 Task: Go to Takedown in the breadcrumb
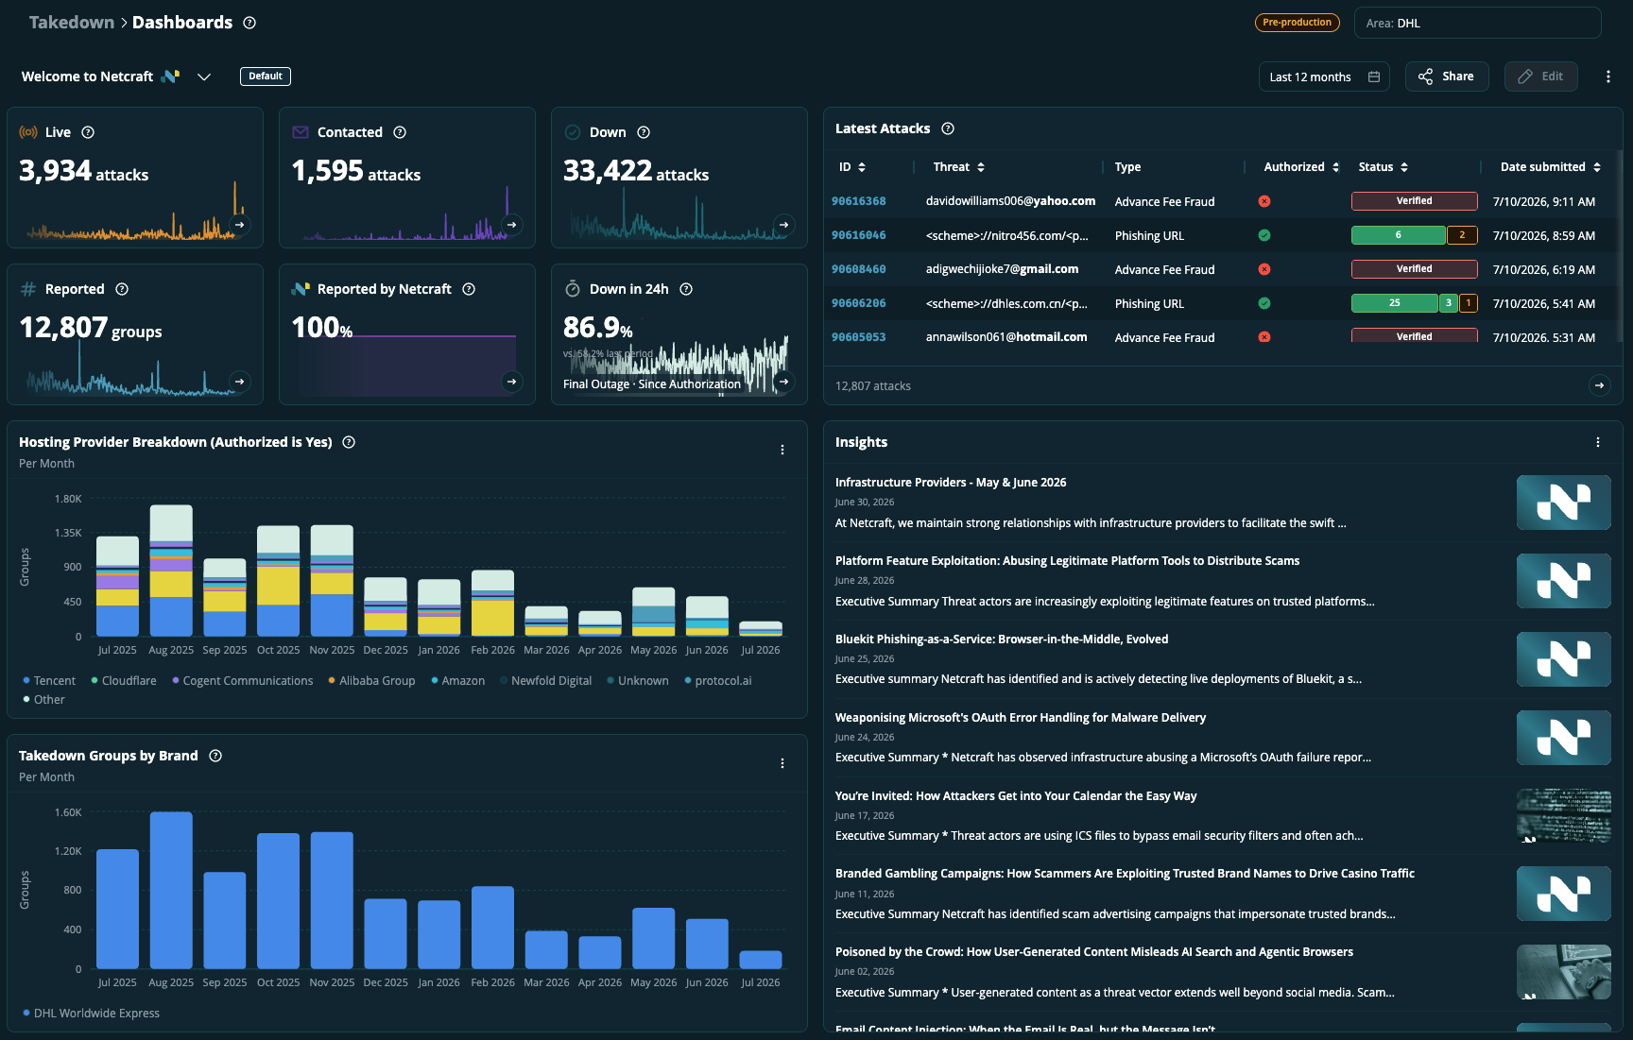(x=72, y=22)
